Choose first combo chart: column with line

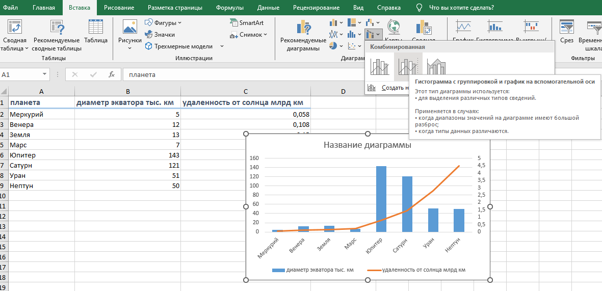pos(380,66)
